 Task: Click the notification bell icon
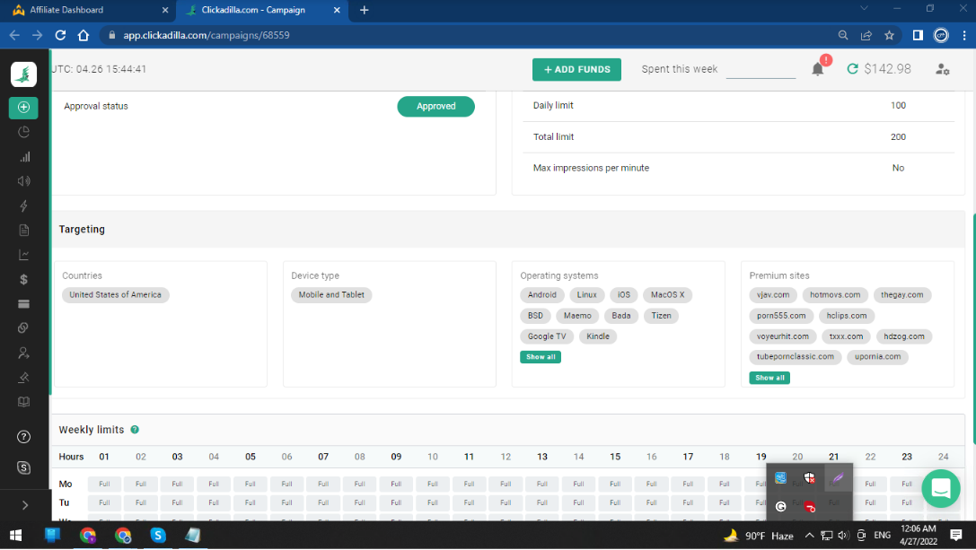[817, 69]
